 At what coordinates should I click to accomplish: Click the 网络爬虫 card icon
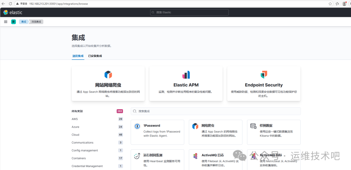tap(195, 126)
